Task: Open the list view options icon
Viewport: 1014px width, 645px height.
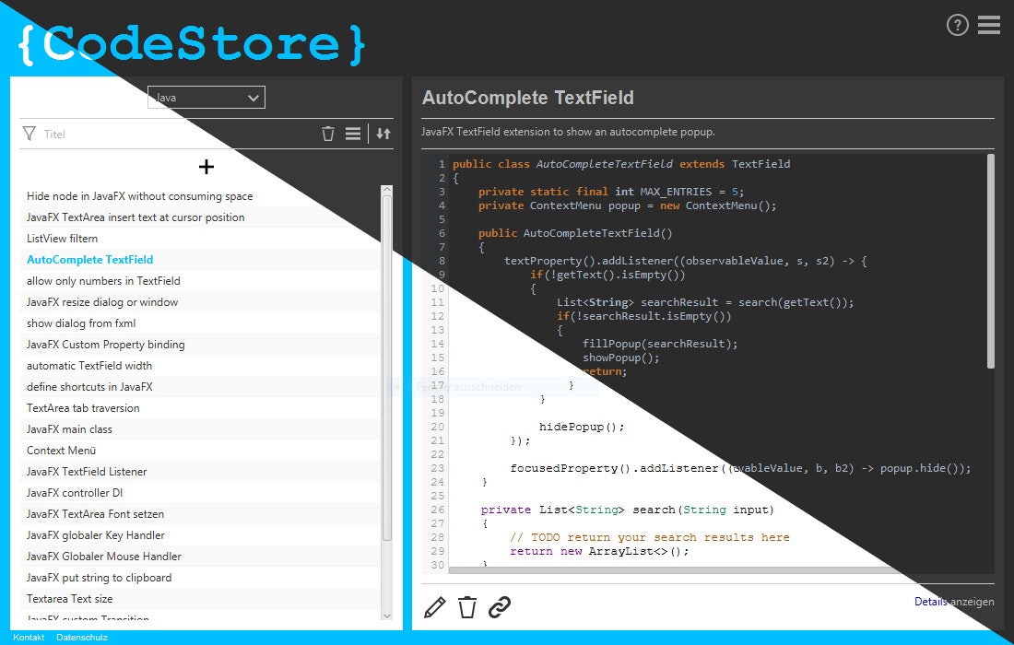Action: 353,134
